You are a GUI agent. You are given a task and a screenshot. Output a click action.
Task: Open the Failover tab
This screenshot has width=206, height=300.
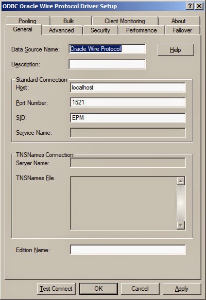pos(183,30)
